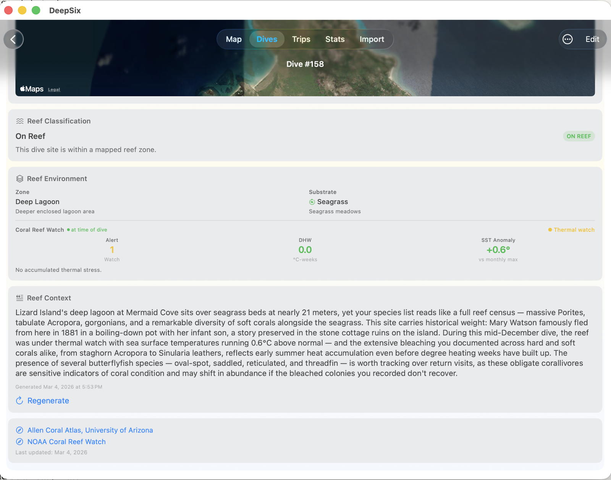Open the Stats tab
This screenshot has width=611, height=480.
[335, 39]
